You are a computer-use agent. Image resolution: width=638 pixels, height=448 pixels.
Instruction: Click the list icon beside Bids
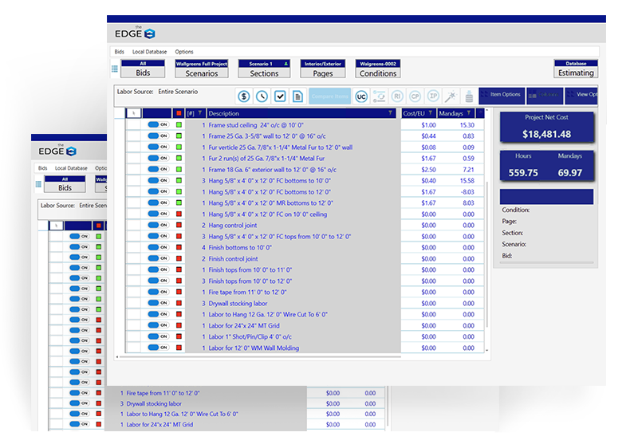click(x=114, y=69)
